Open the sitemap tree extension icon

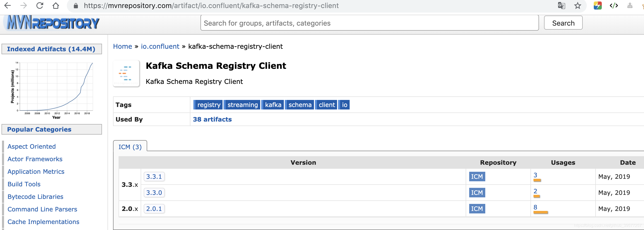pos(630,6)
